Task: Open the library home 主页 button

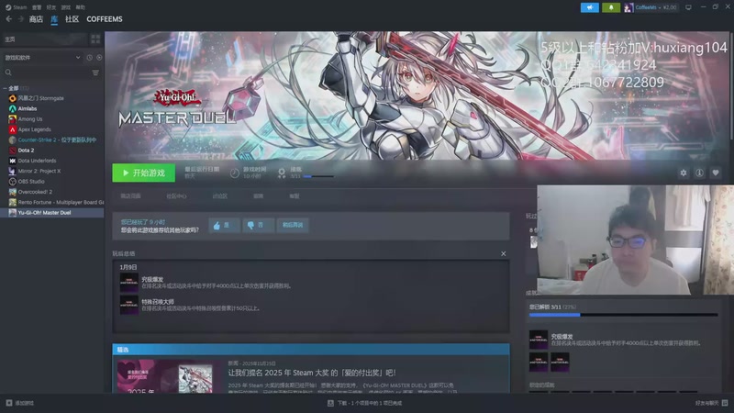Action: point(43,39)
